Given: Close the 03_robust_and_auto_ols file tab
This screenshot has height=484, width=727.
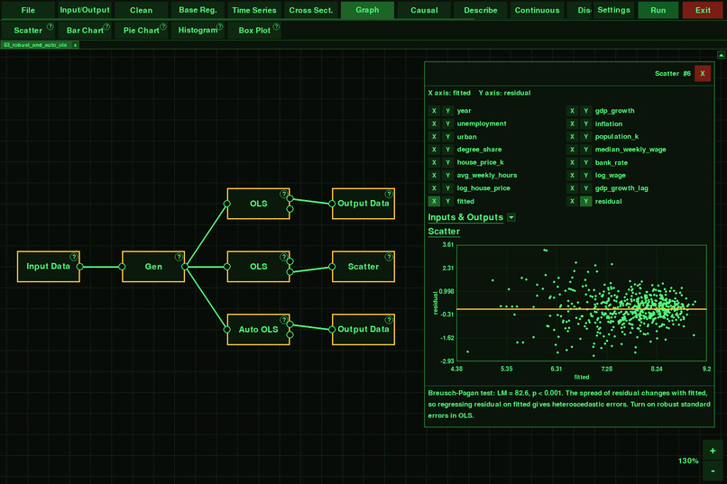Looking at the screenshot, I should 75,45.
